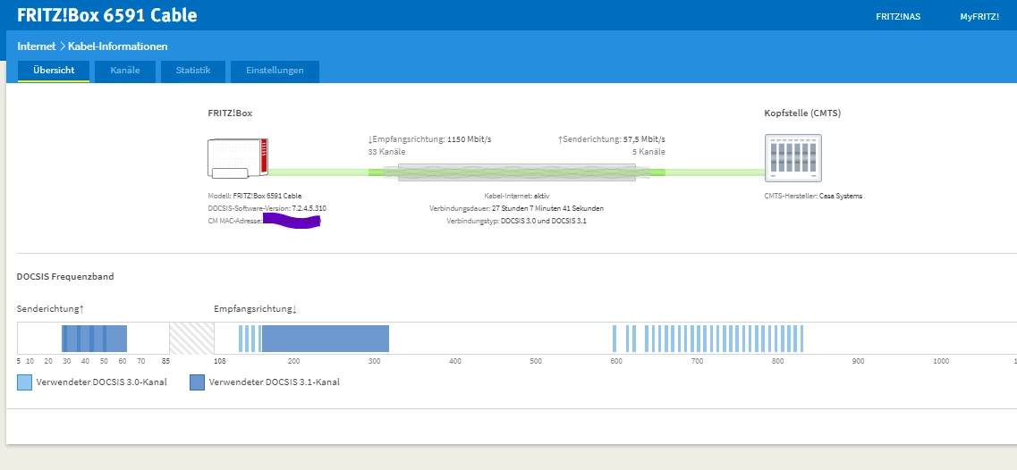This screenshot has height=470, width=1017.
Task: Click the wide downstream DOCSIS 3.1 block
Action: (325, 339)
